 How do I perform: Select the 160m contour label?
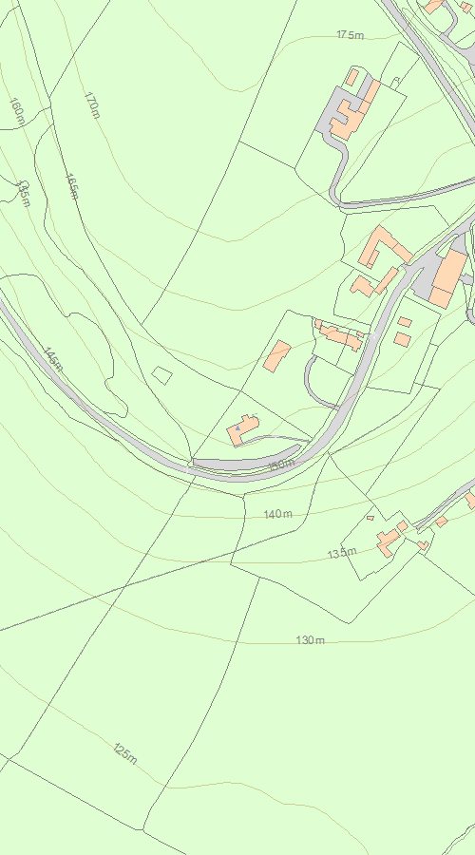click(17, 112)
